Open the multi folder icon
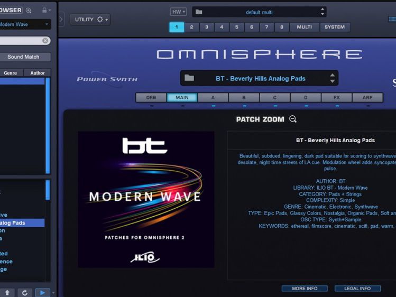 click(199, 12)
